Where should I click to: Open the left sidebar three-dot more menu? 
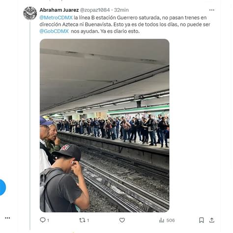click(7, 218)
